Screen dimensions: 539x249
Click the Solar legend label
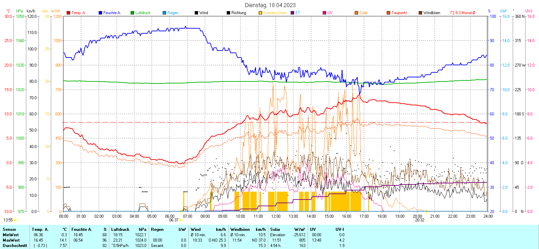pos(363,13)
